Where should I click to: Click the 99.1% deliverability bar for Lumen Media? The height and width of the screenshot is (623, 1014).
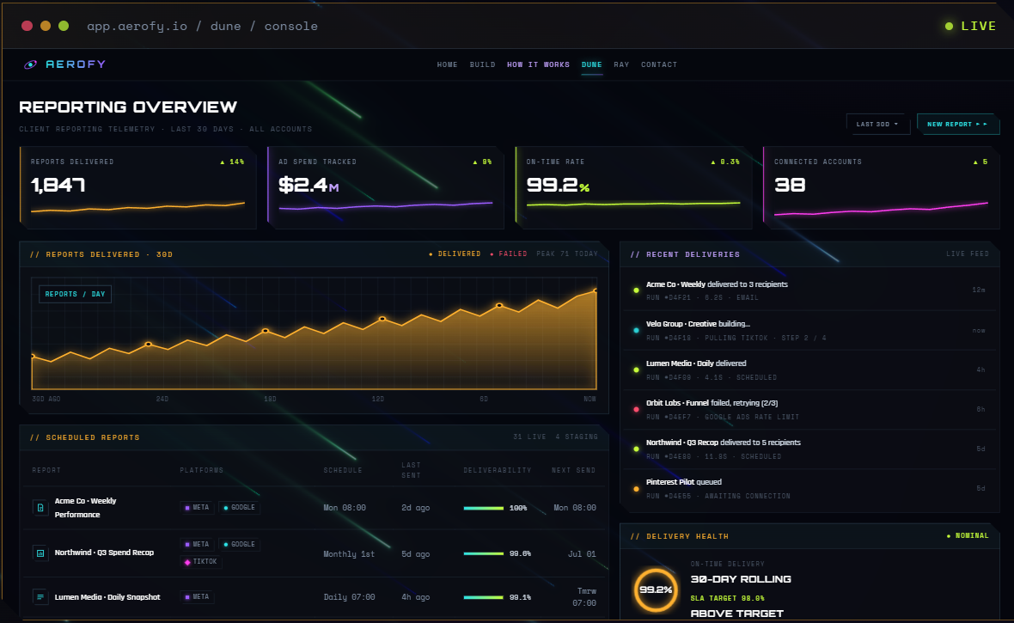(484, 598)
